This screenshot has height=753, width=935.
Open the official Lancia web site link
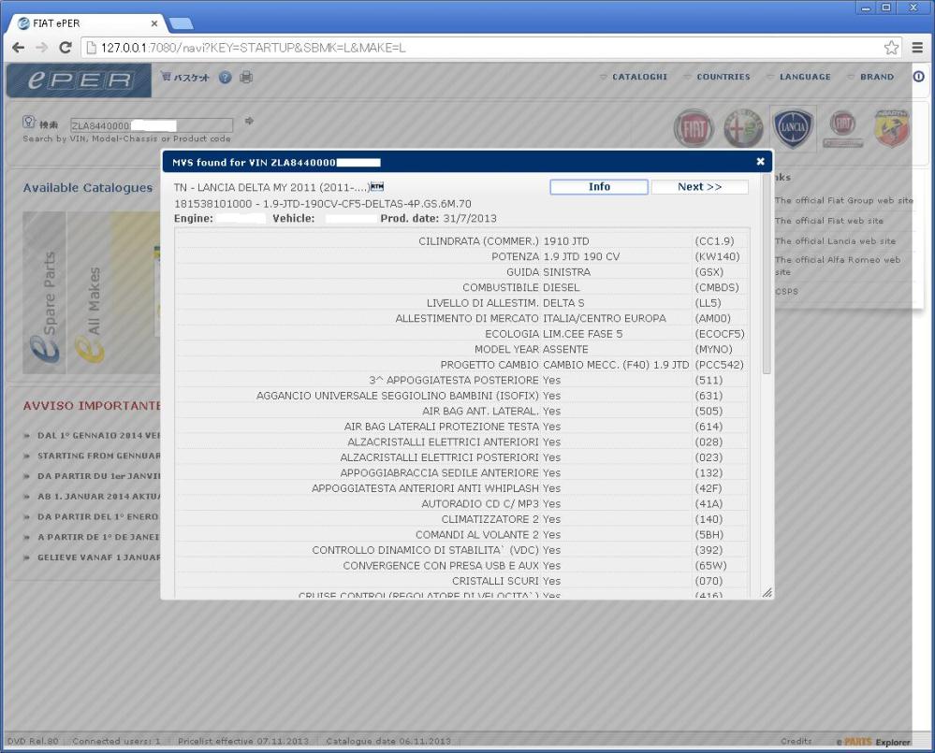click(x=835, y=241)
